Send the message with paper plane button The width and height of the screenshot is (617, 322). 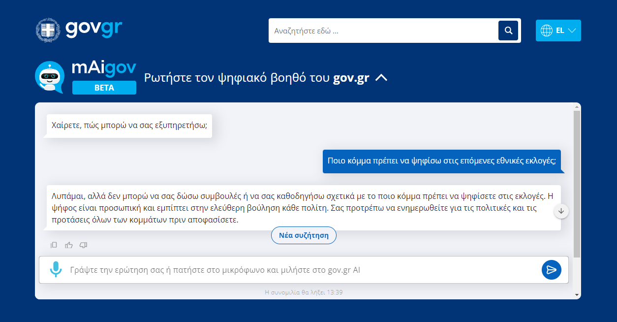point(552,269)
